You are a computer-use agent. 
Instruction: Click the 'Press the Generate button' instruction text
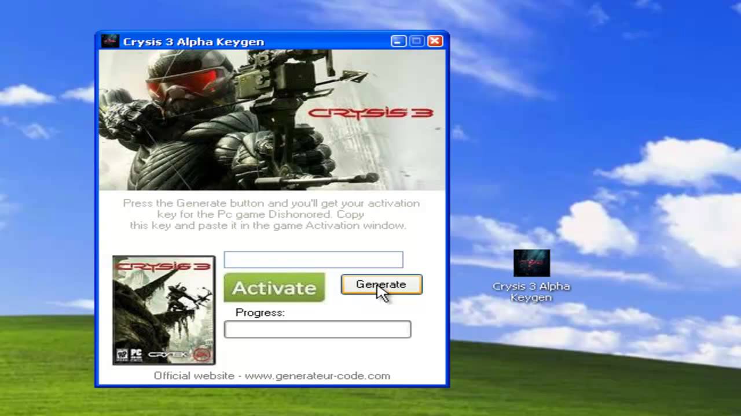click(271, 214)
